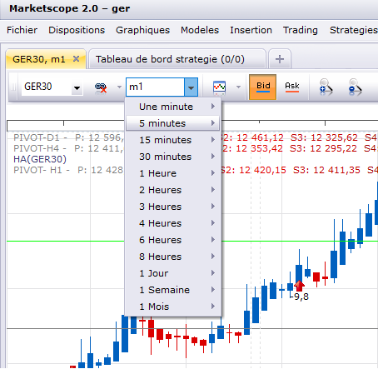
Task: Open the GER30 instrument dropdown arrow
Action: [x=77, y=87]
